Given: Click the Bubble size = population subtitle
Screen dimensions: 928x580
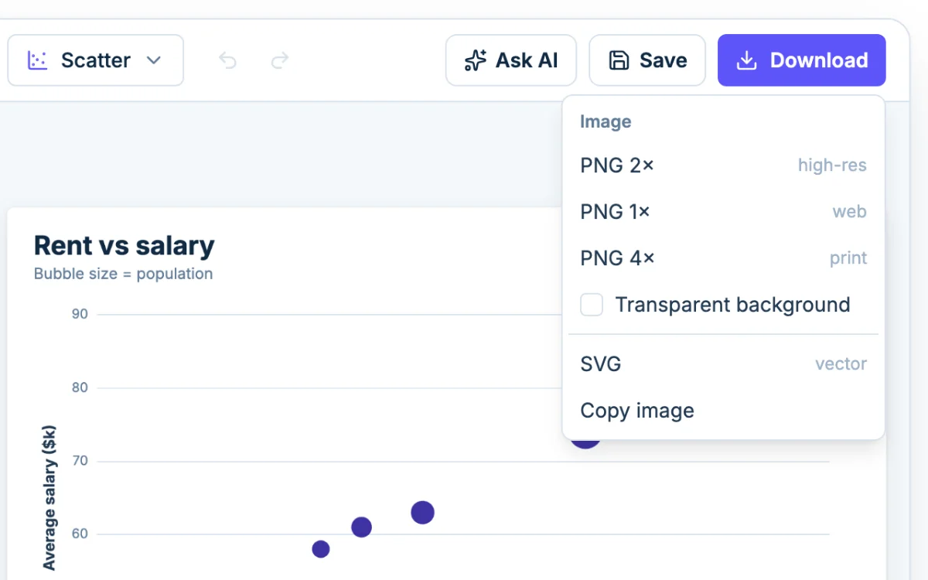Looking at the screenshot, I should click(124, 274).
